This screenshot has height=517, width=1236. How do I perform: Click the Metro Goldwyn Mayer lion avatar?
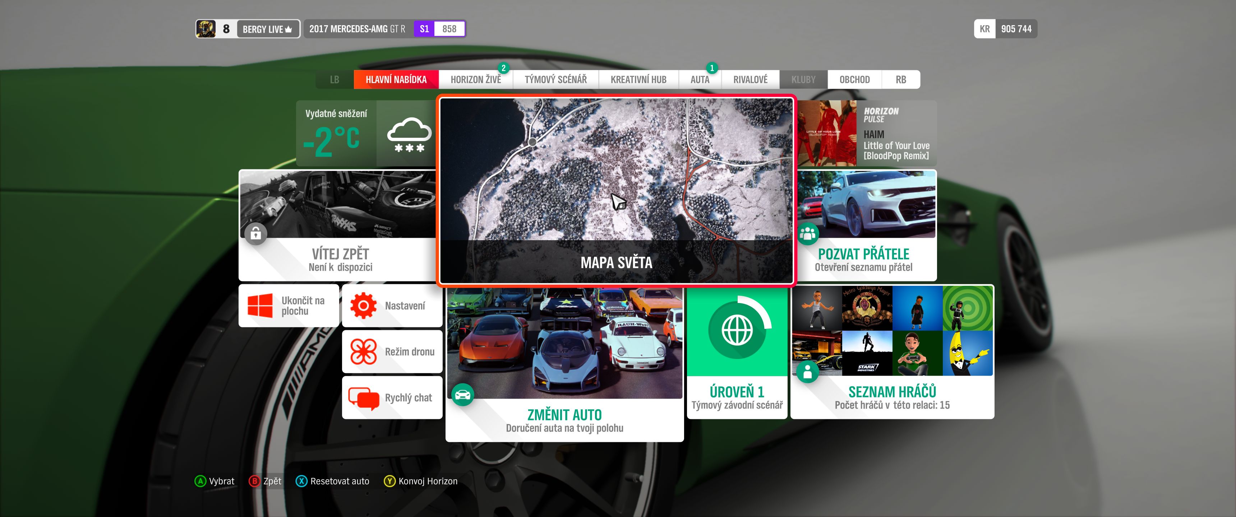pos(867,308)
